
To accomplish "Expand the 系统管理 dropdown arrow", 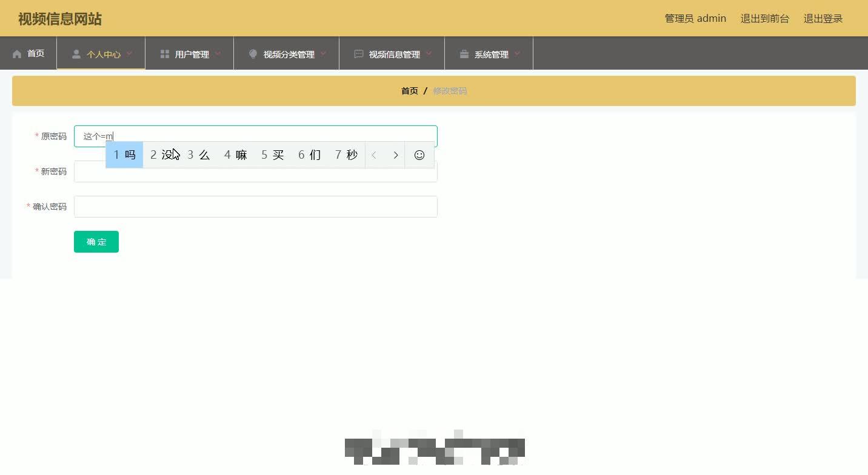I will [517, 54].
